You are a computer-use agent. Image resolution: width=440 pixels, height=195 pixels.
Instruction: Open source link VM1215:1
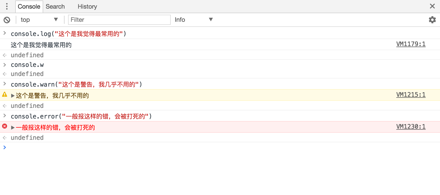click(x=411, y=95)
